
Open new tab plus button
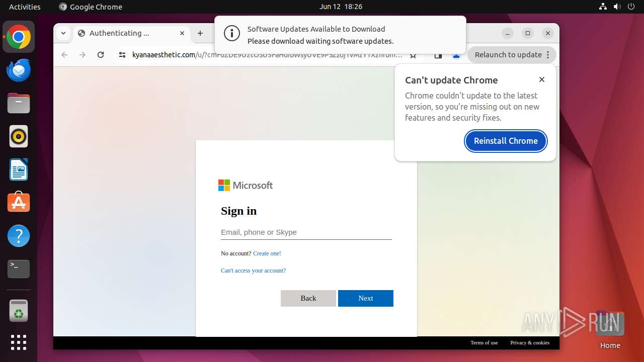click(200, 33)
